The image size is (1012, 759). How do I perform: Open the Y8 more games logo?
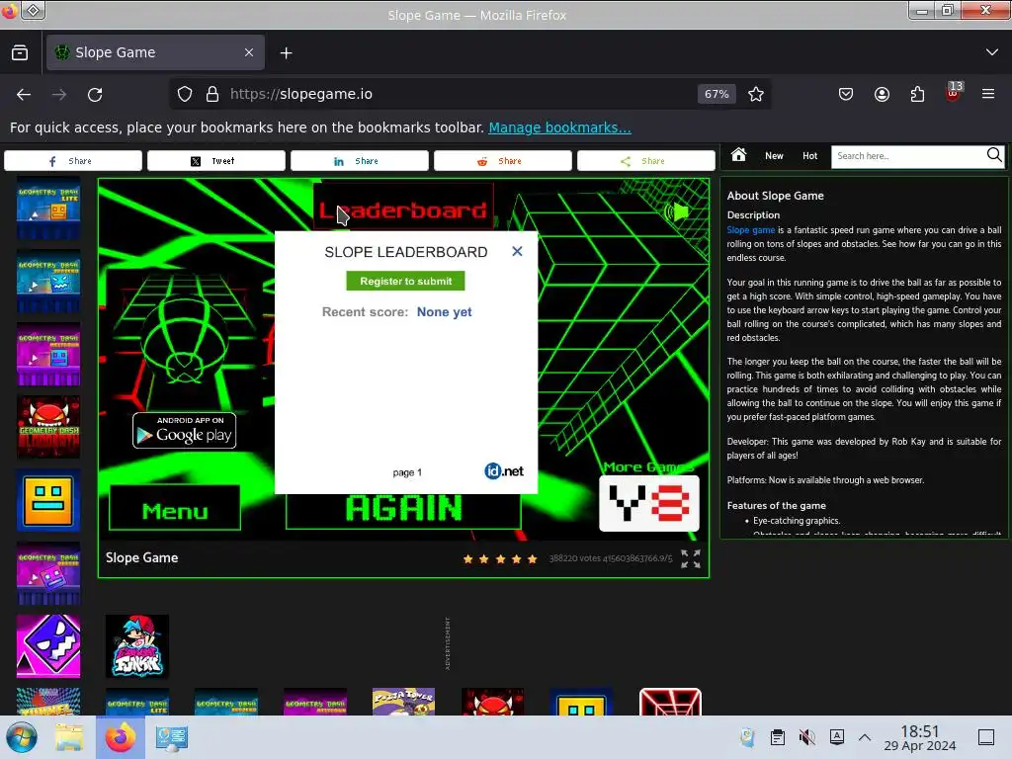648,503
